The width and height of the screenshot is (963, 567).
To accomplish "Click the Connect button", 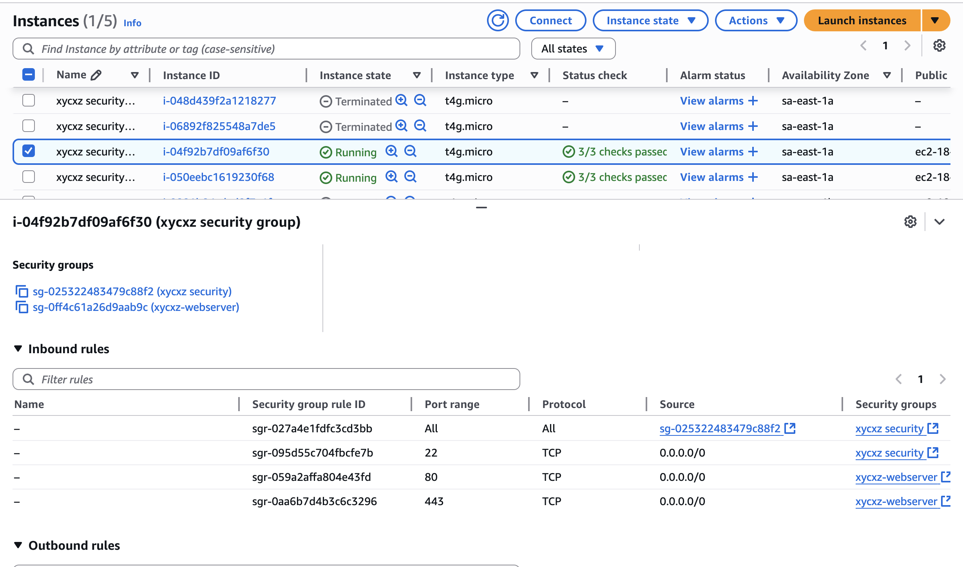I will coord(550,20).
